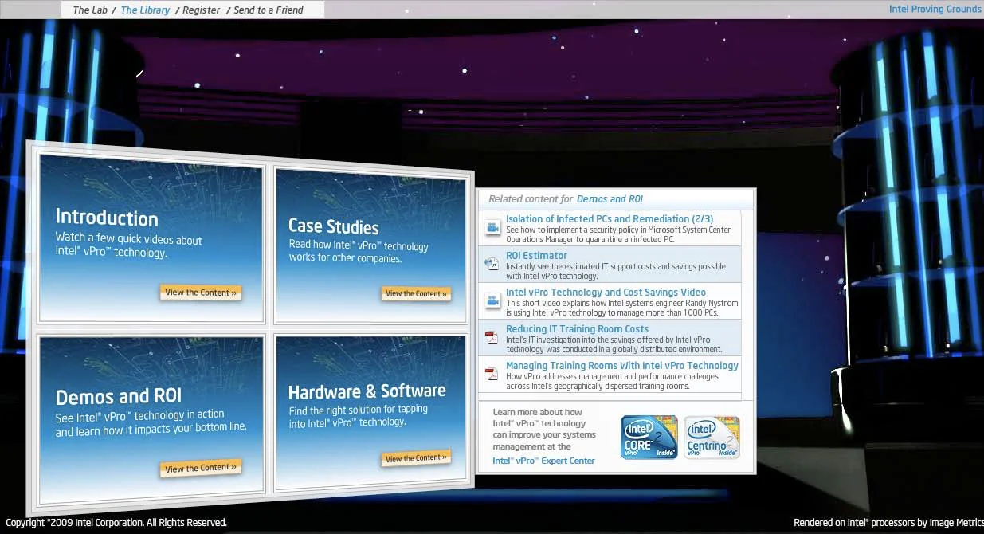
Task: Select the Introduction panel title
Action: (107, 218)
